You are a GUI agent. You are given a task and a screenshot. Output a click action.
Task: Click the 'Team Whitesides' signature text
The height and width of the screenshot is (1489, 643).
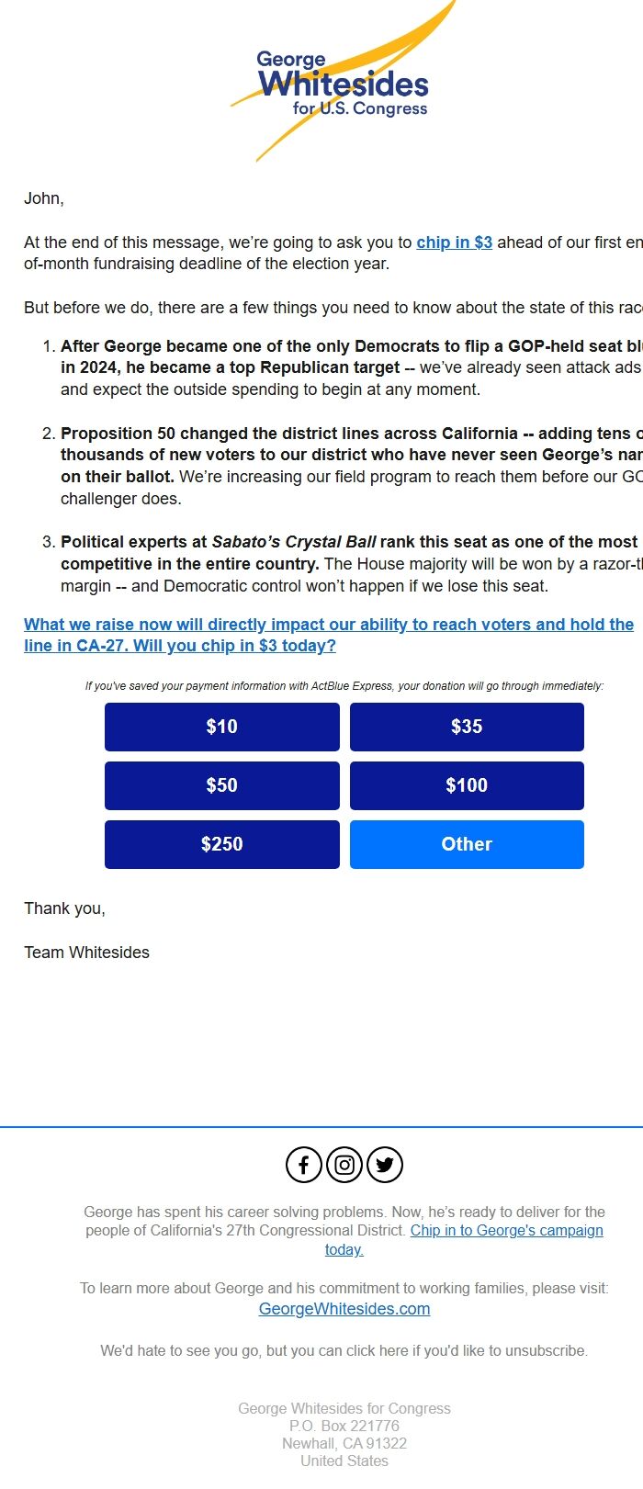pos(86,953)
